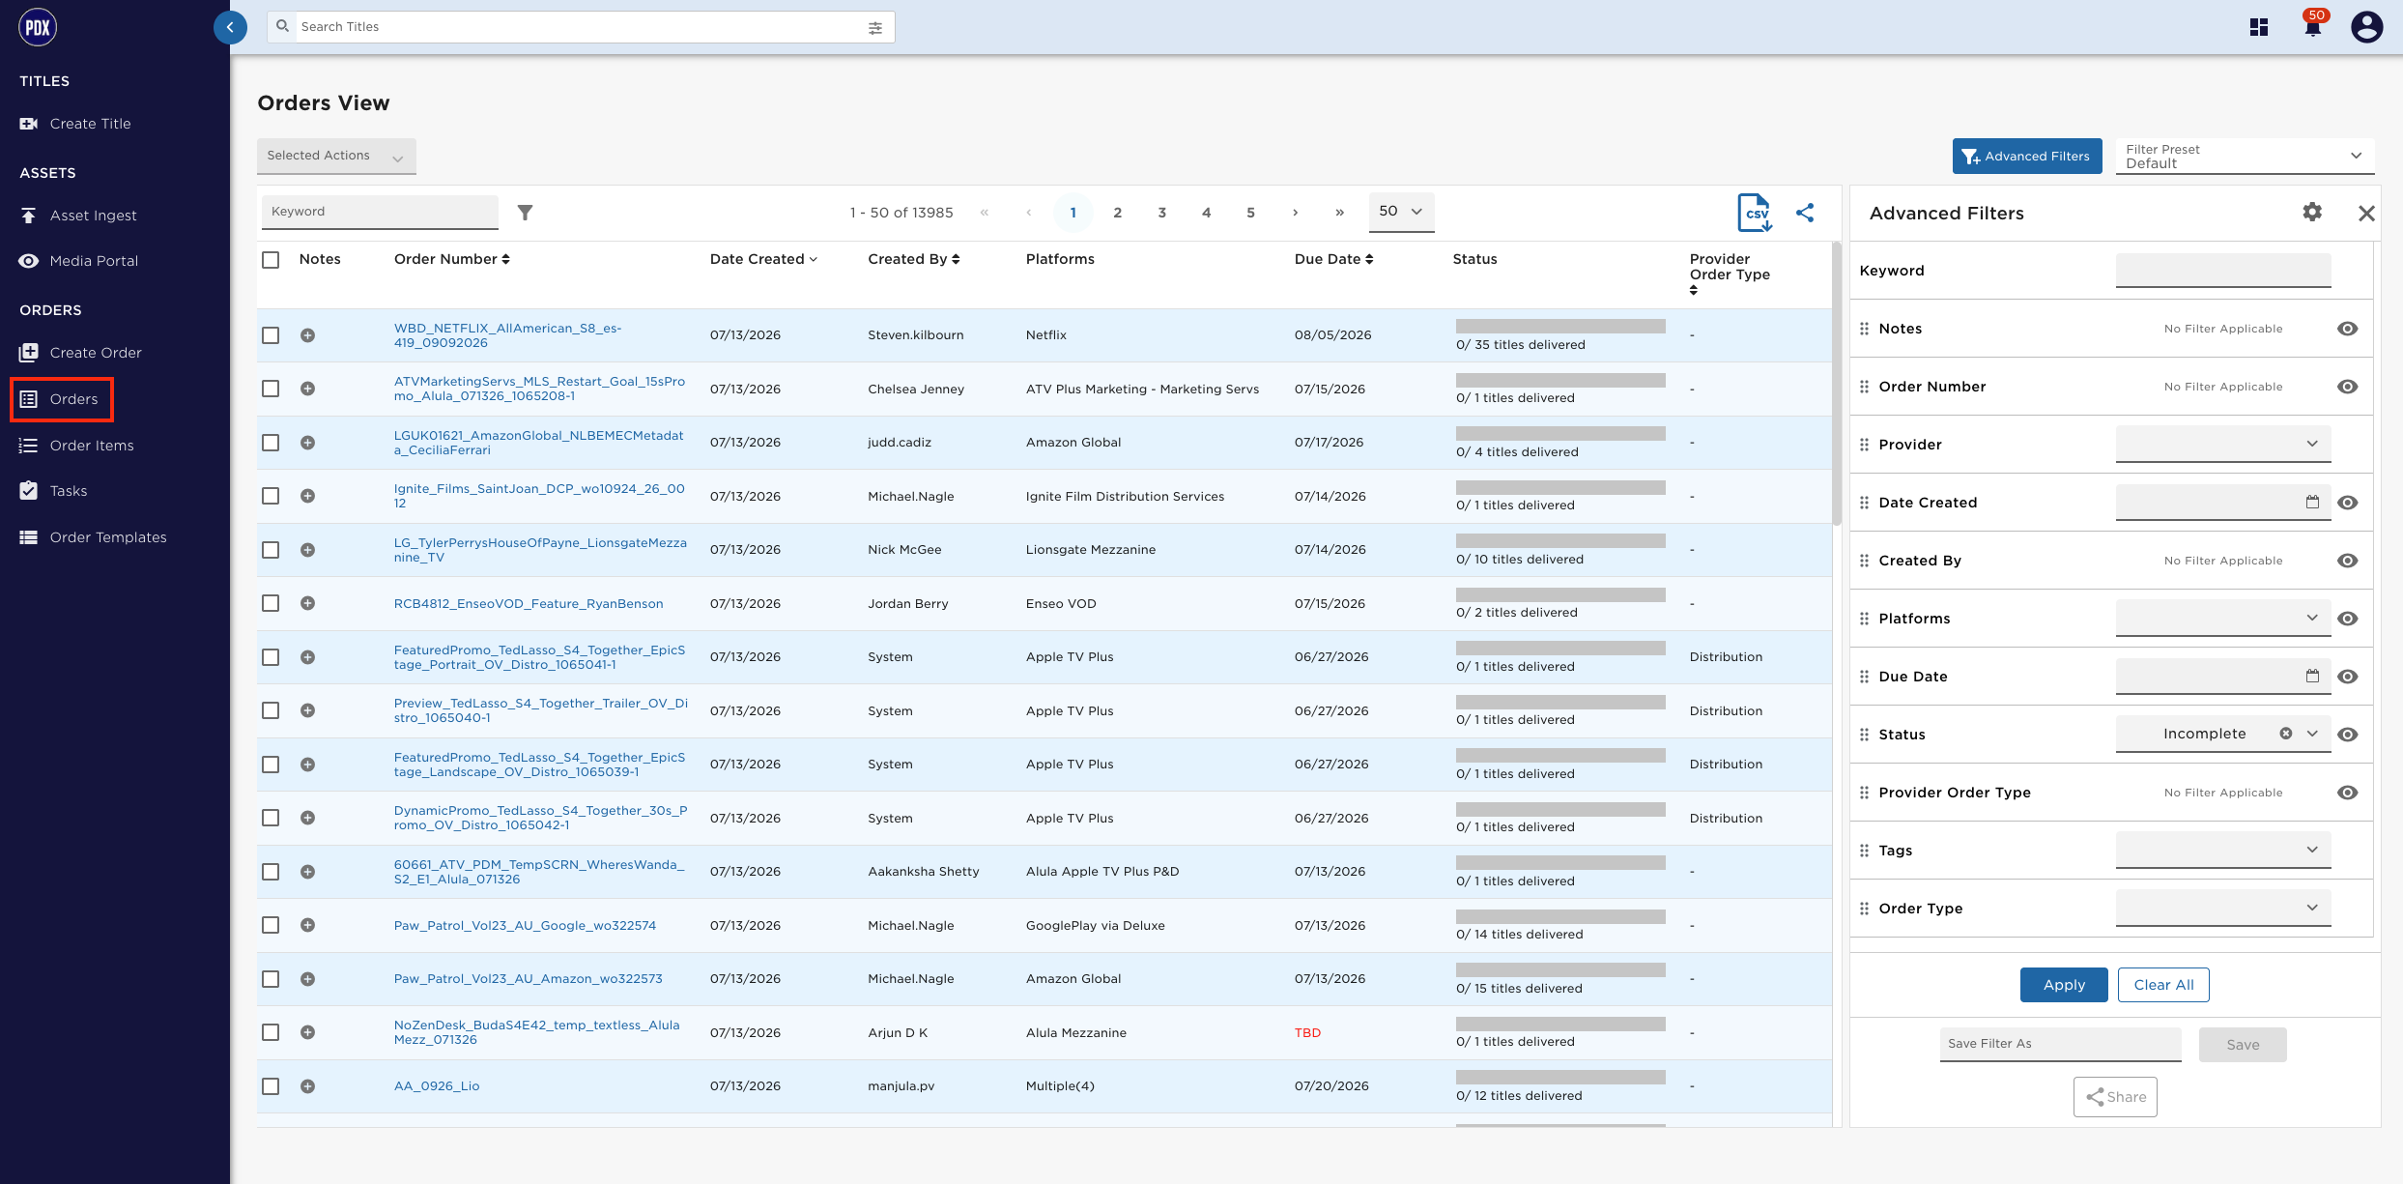Viewport: 2403px width, 1184px height.
Task: Open Advanced Filters settings gear
Action: click(2312, 212)
